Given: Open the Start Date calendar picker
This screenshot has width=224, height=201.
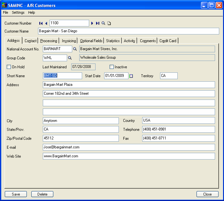Looking at the screenshot, I should (131, 76).
